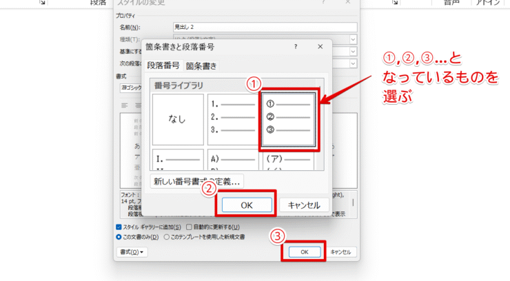Expand the 種類(T) dropdown arrow

tap(353, 39)
